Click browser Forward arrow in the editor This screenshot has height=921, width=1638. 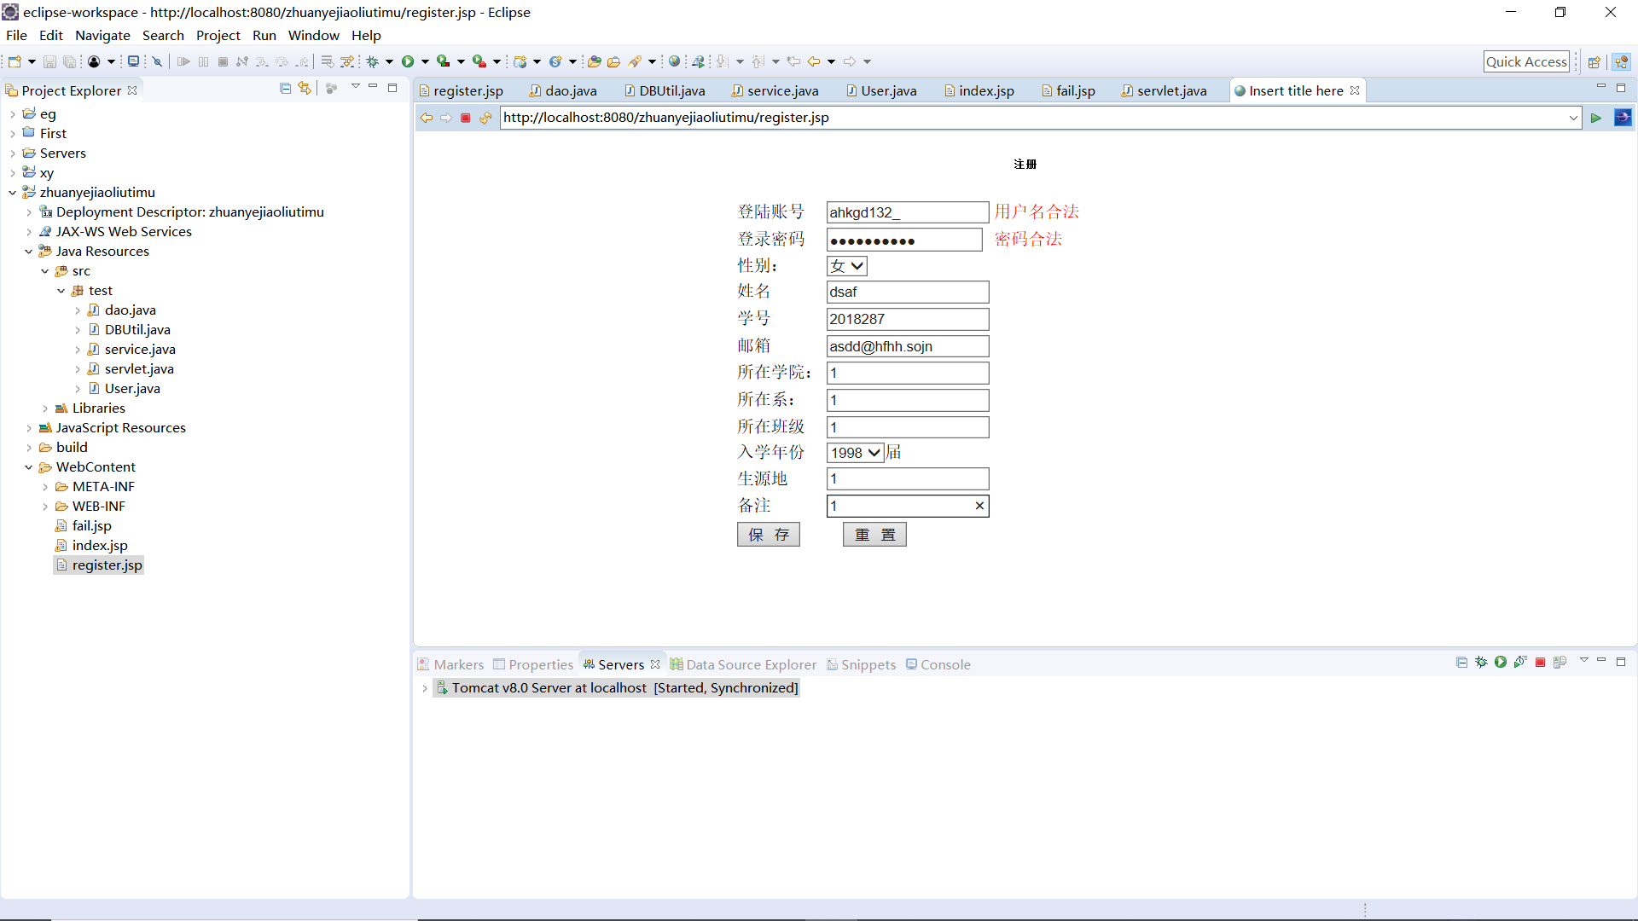pyautogui.click(x=446, y=118)
